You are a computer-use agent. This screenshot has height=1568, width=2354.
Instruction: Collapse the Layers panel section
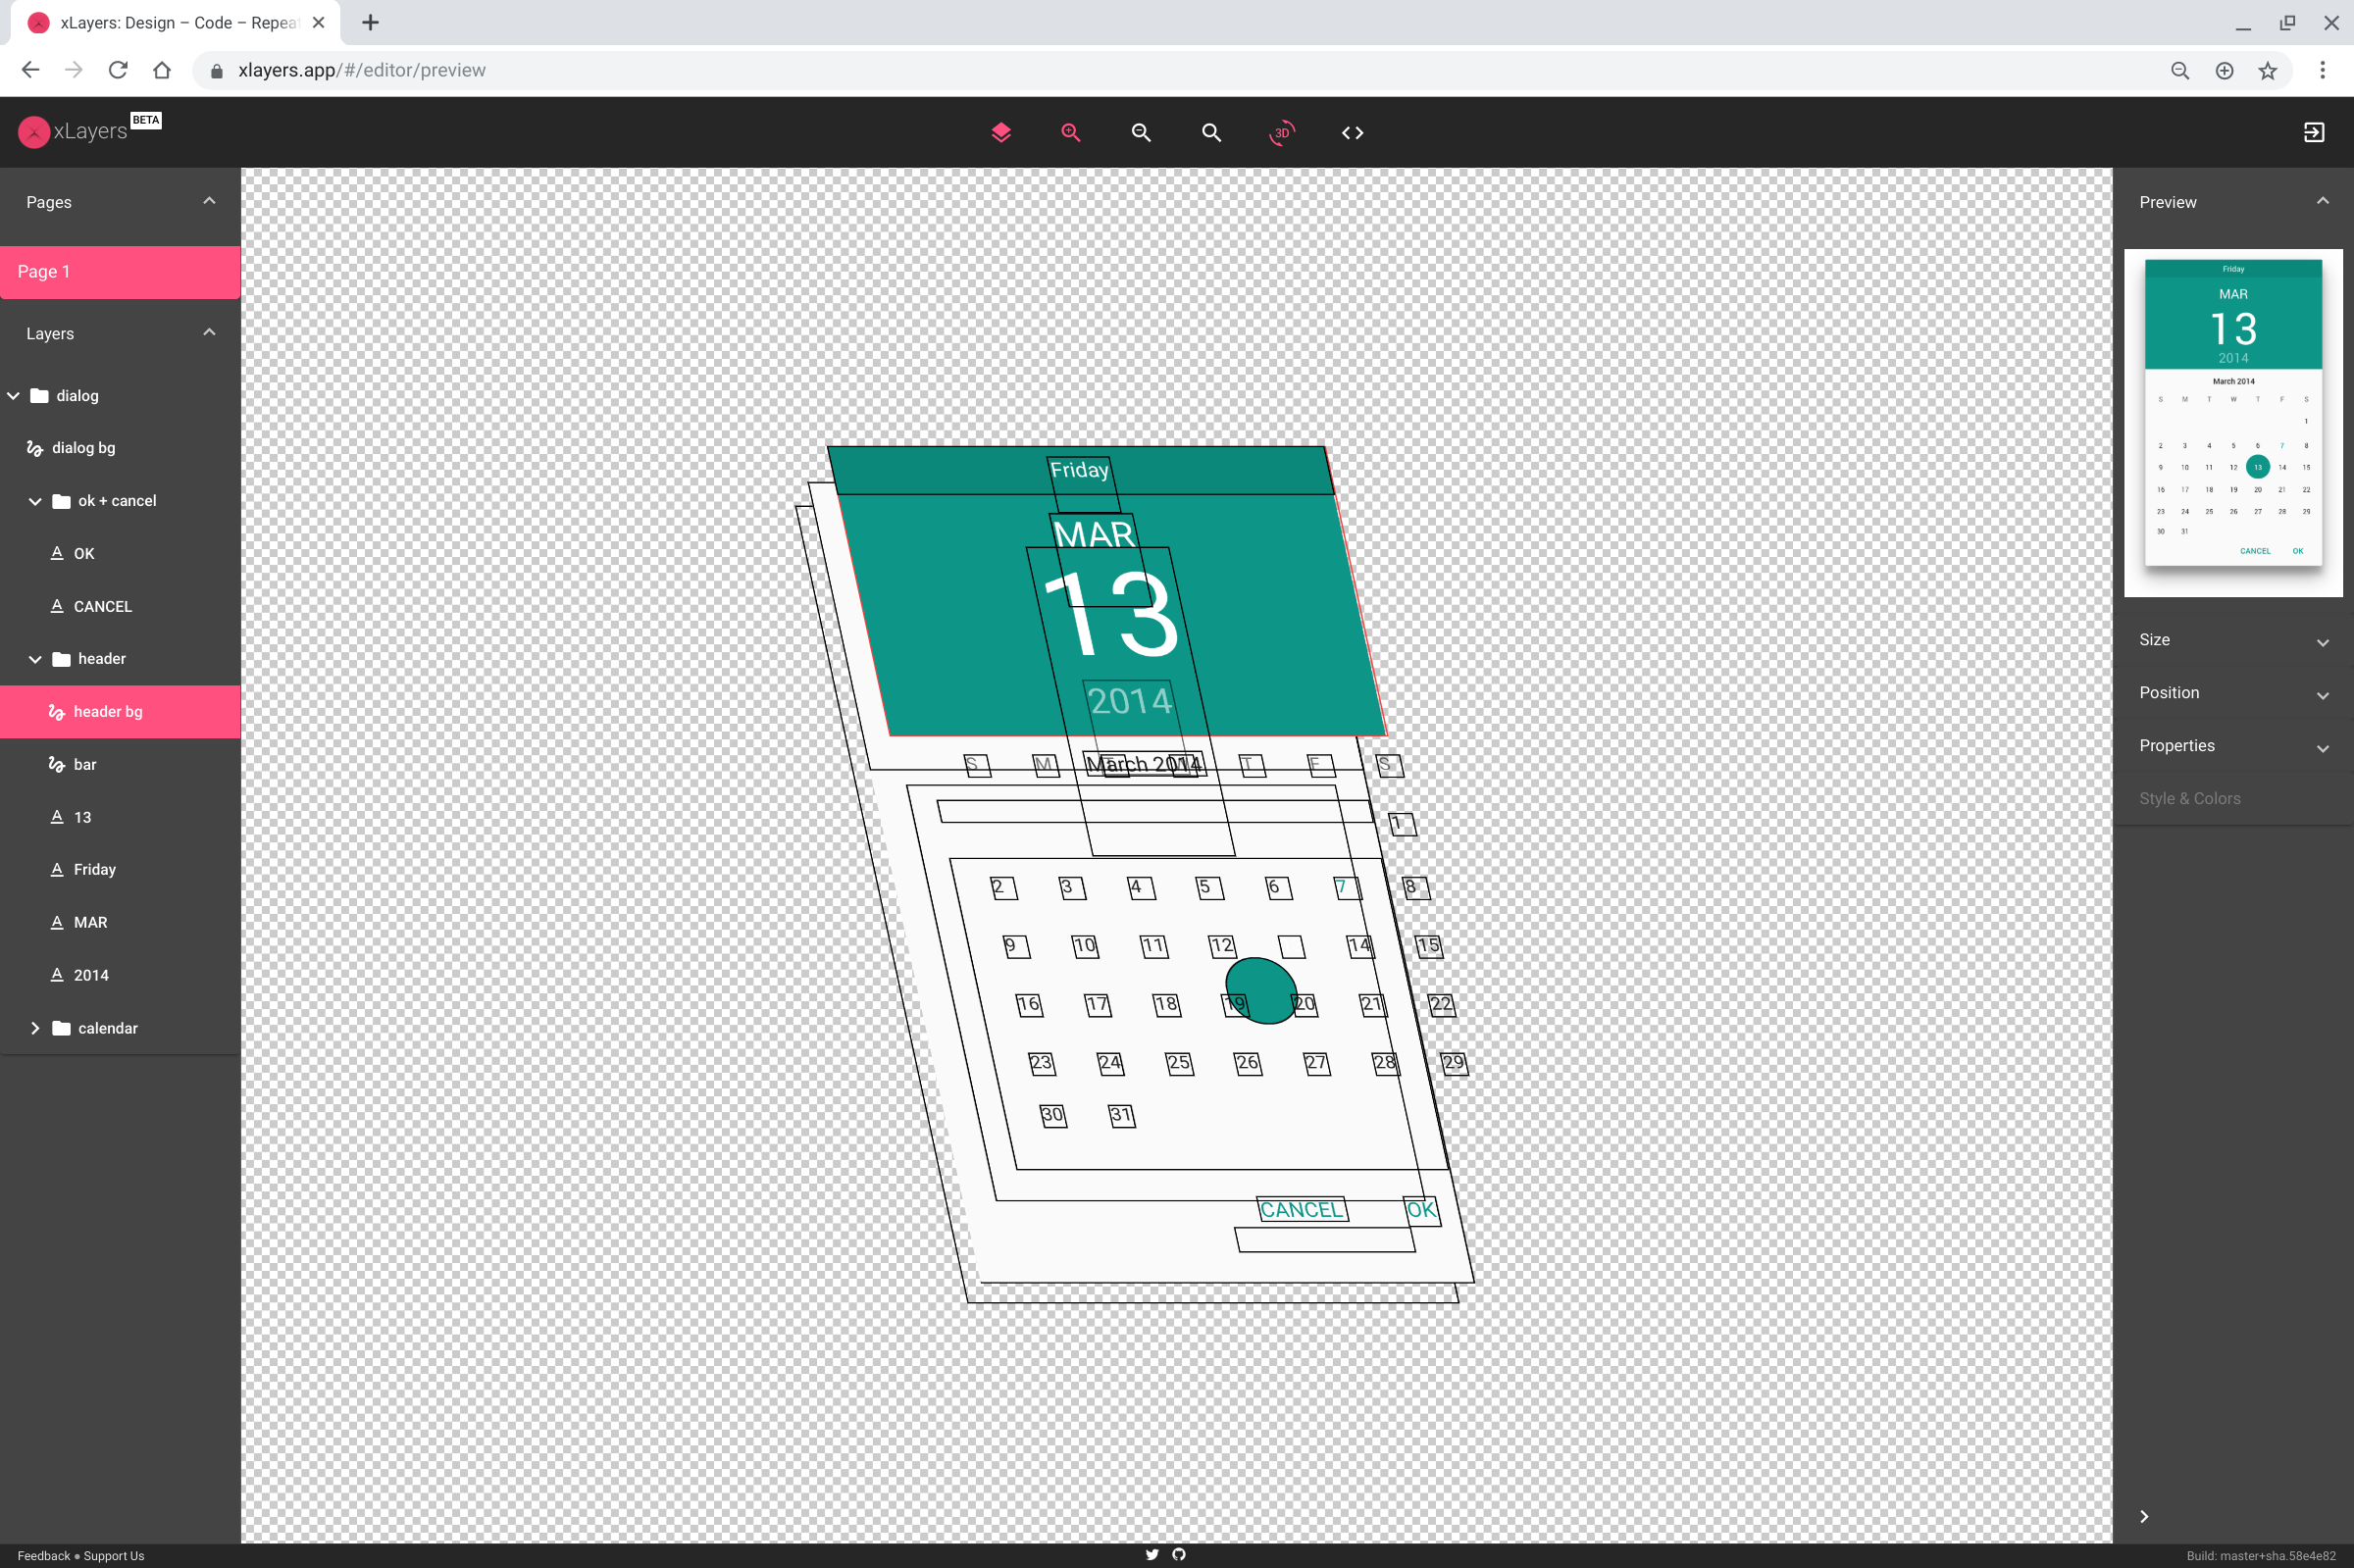click(210, 332)
